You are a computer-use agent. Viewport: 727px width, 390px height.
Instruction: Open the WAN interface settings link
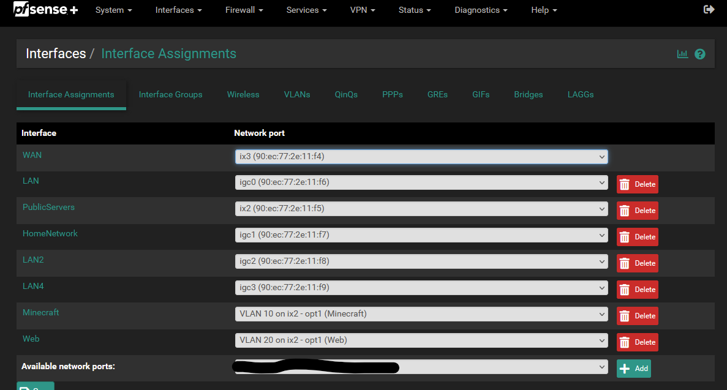point(32,155)
